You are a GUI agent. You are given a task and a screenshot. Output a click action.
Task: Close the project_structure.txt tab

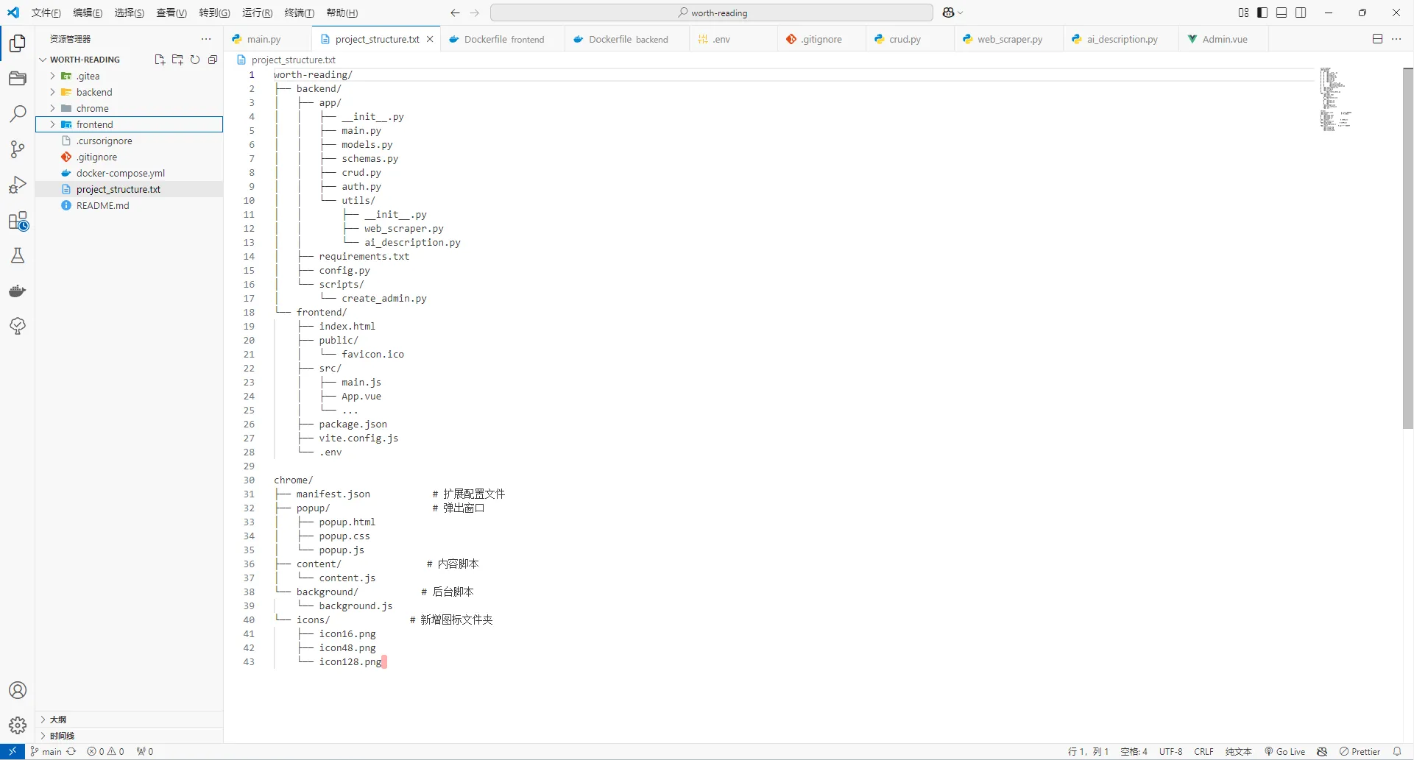click(430, 39)
